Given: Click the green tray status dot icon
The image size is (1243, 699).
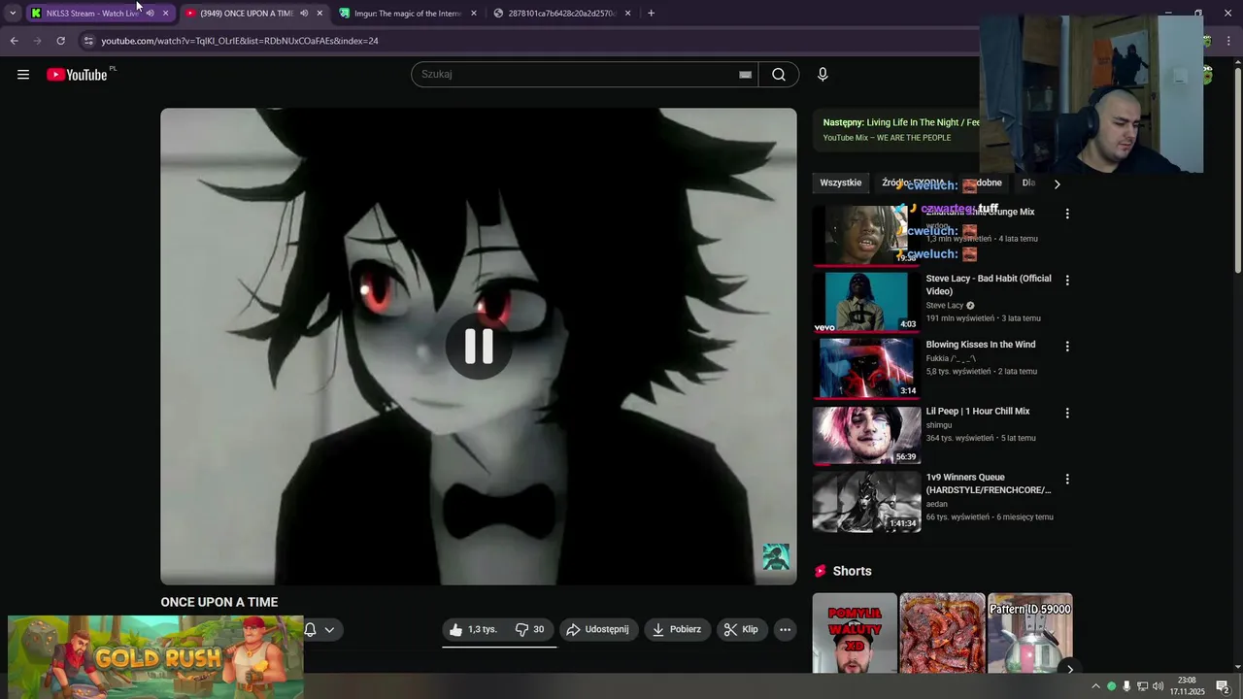Looking at the screenshot, I should (x=1112, y=686).
